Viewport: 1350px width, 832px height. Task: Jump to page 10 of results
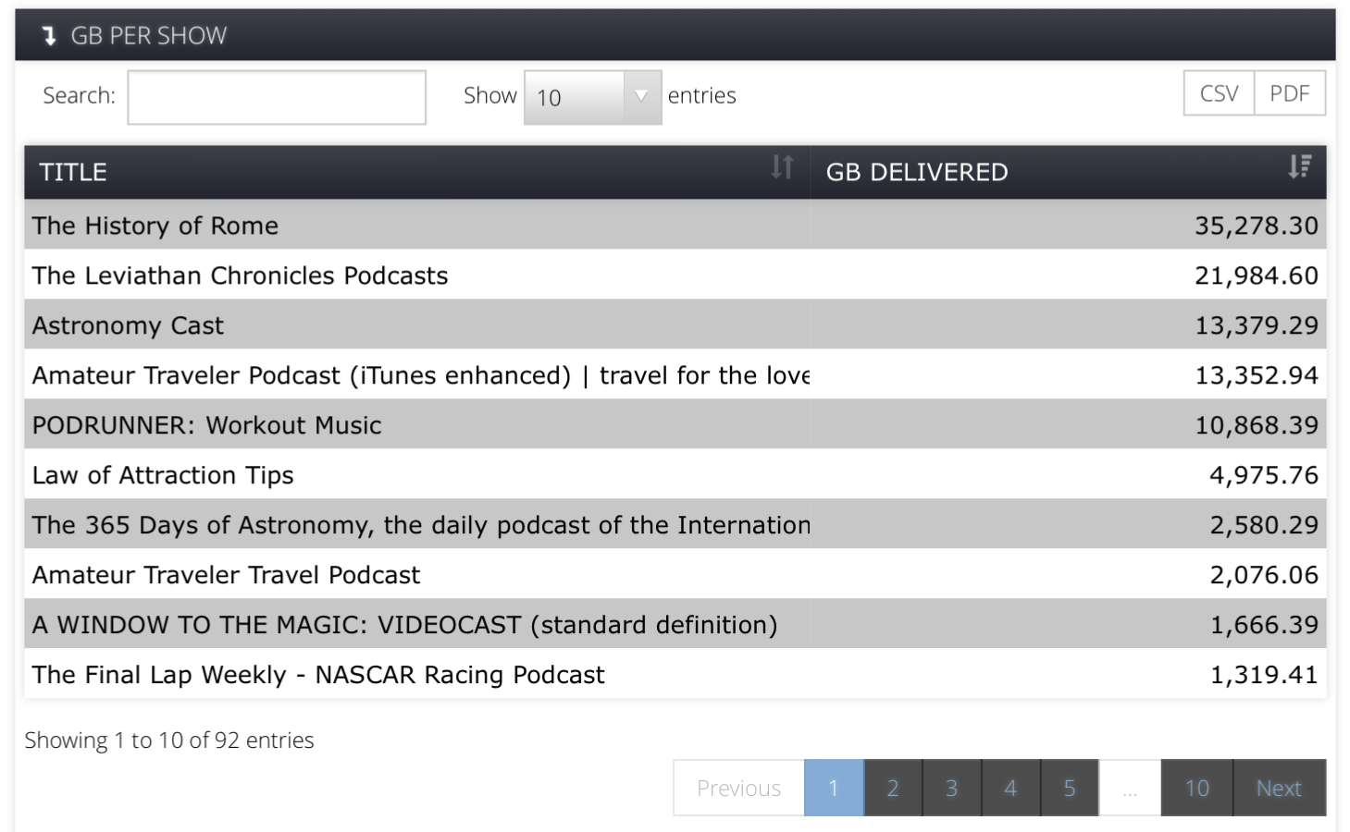coord(1196,788)
